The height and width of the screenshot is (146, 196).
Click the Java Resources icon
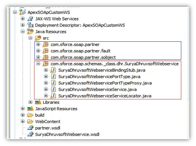click(30, 31)
